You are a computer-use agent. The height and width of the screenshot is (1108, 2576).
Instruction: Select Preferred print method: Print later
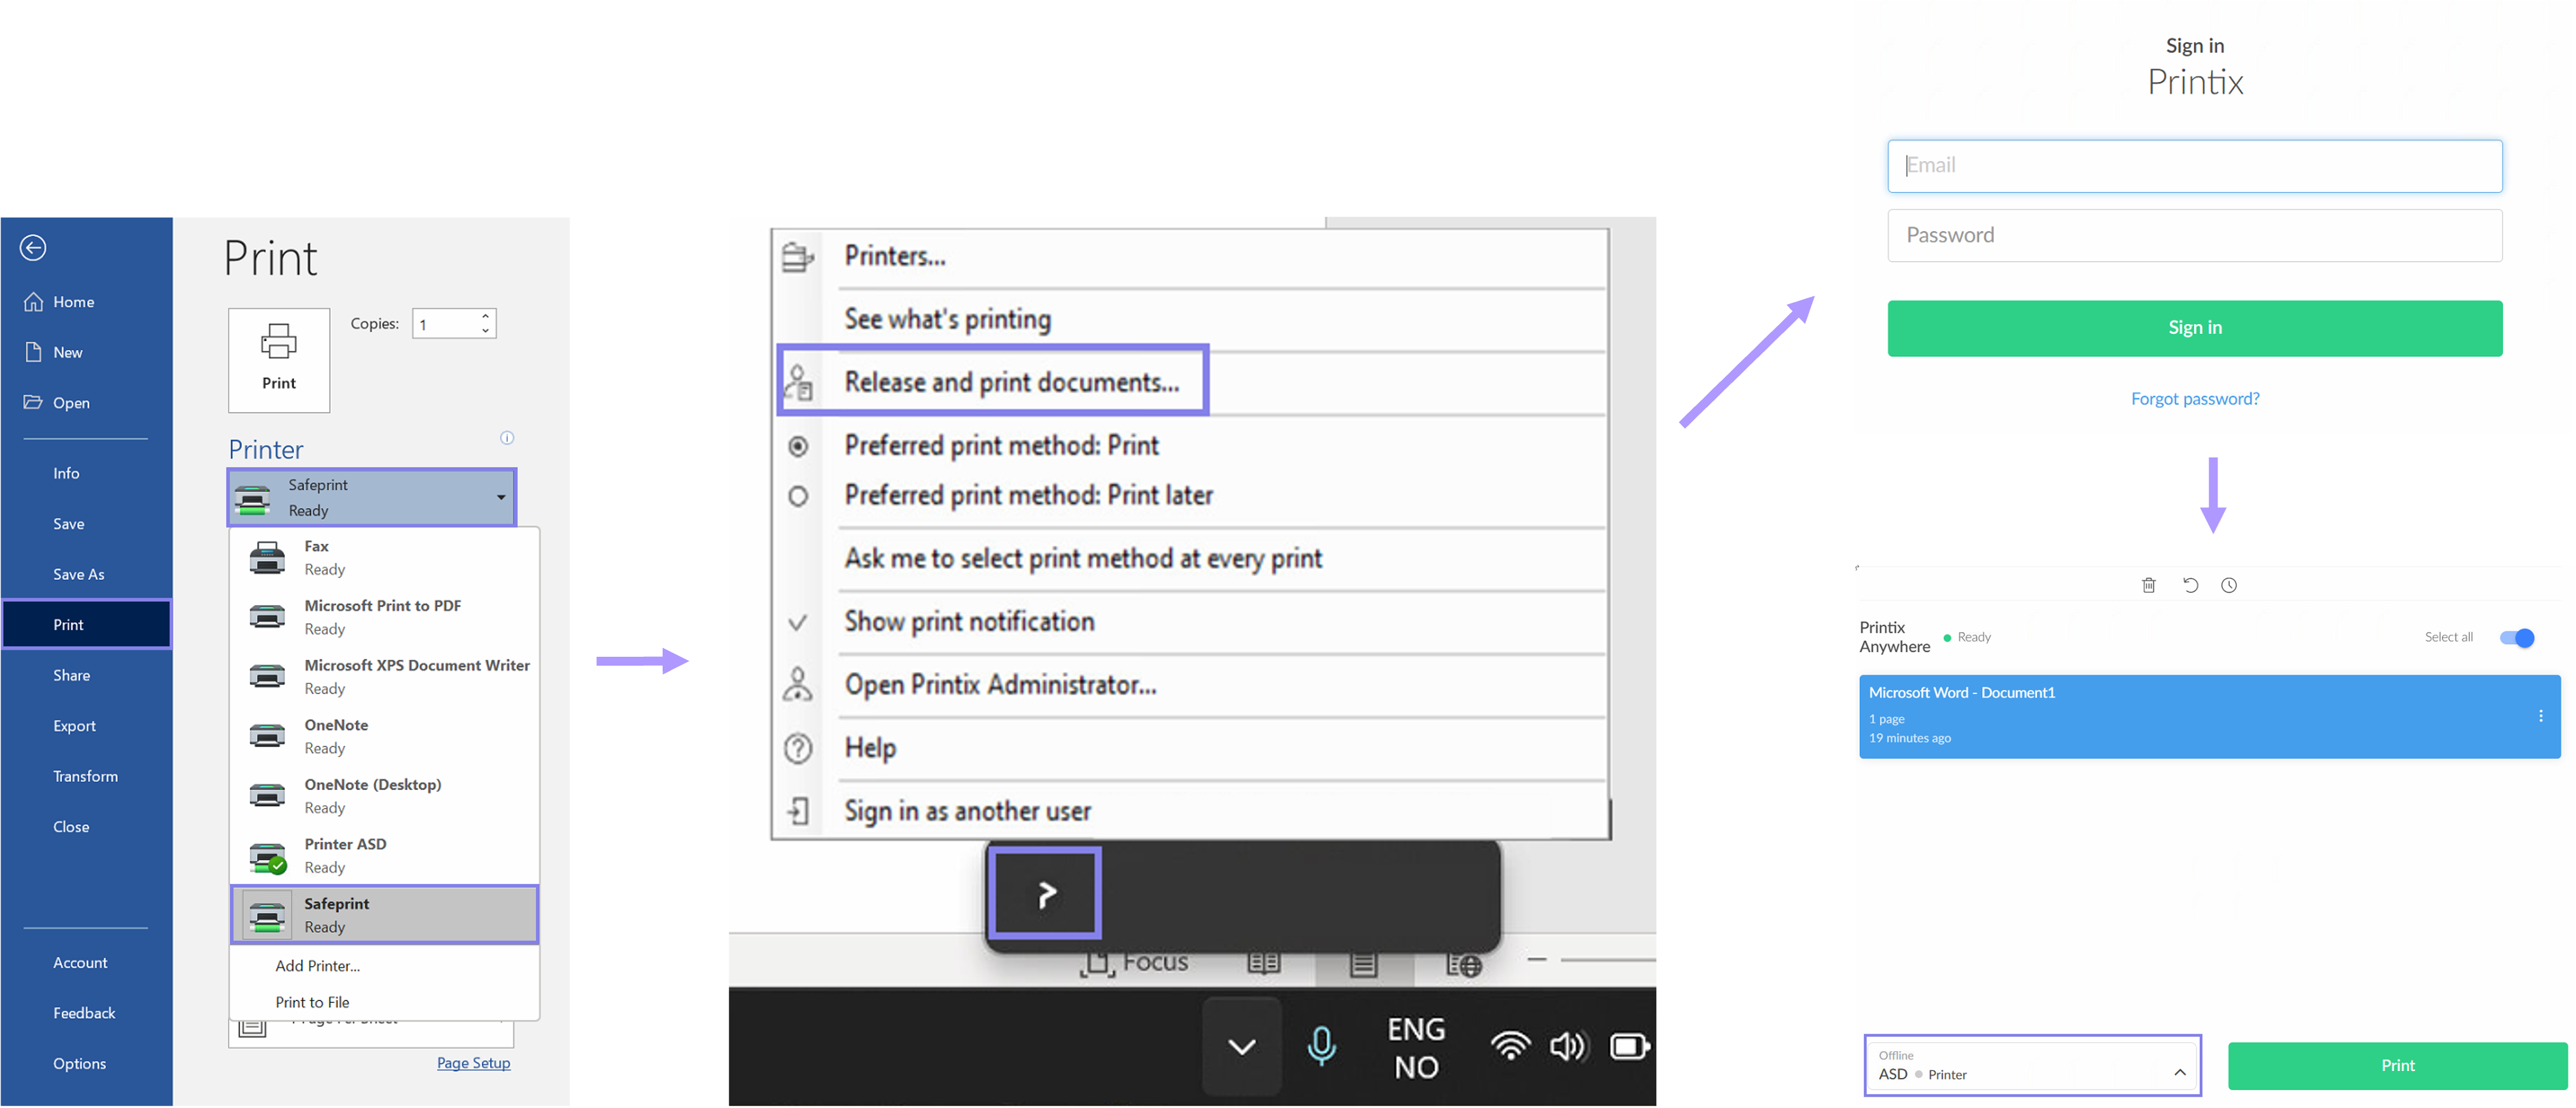point(1028,496)
